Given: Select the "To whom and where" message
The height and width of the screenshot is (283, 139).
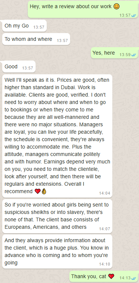Looking at the screenshot, I should [x=36, y=39].
